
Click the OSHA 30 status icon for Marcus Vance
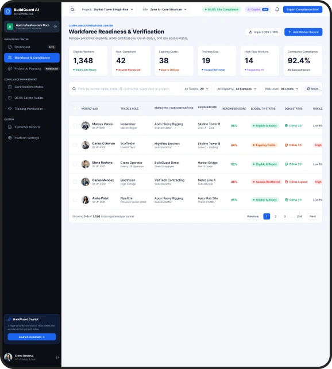286,126
